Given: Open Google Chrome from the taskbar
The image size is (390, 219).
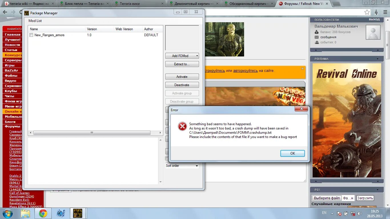Looking at the screenshot, I should point(43,213).
